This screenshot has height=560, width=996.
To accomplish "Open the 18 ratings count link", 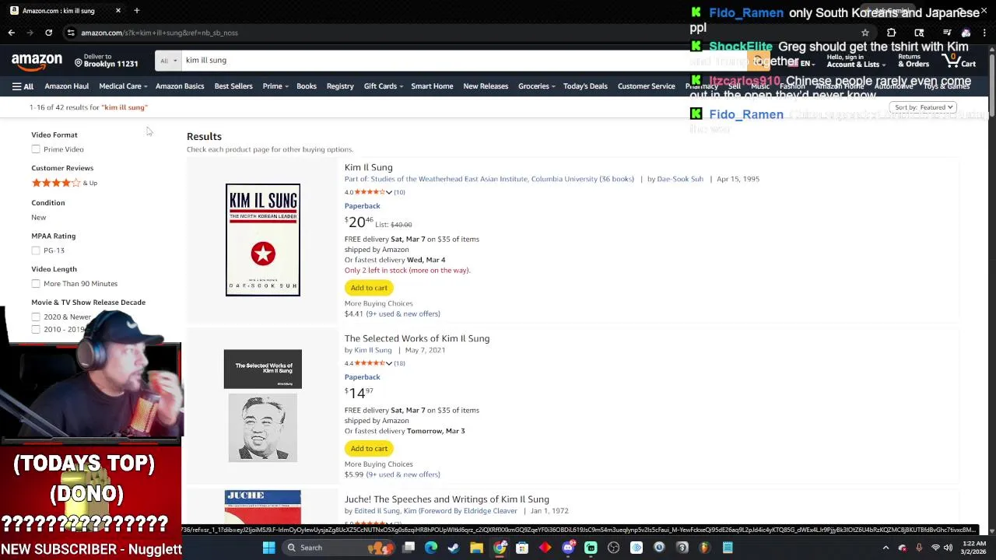I will [399, 363].
